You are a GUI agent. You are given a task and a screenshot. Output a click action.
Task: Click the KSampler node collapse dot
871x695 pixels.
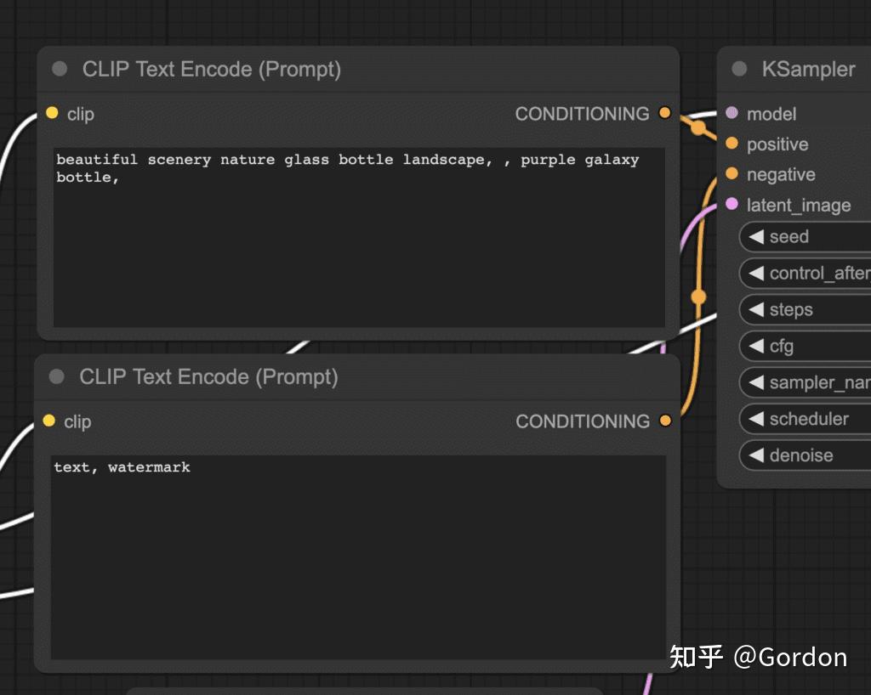coord(739,69)
